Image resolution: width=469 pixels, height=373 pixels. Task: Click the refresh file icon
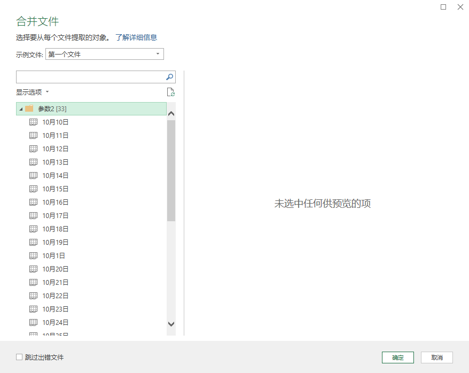click(x=170, y=92)
